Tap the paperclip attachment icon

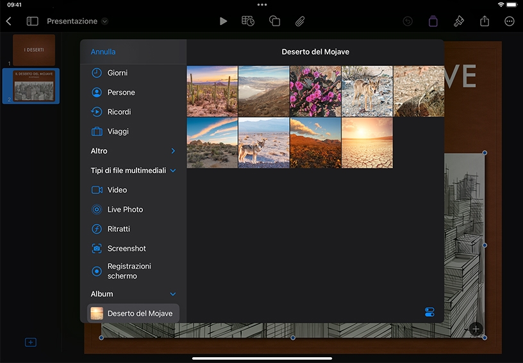[x=300, y=21]
